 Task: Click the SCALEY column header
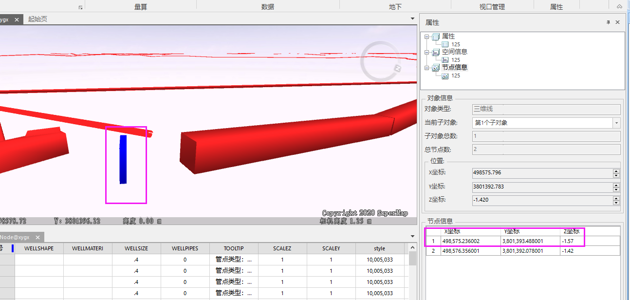pos(331,248)
